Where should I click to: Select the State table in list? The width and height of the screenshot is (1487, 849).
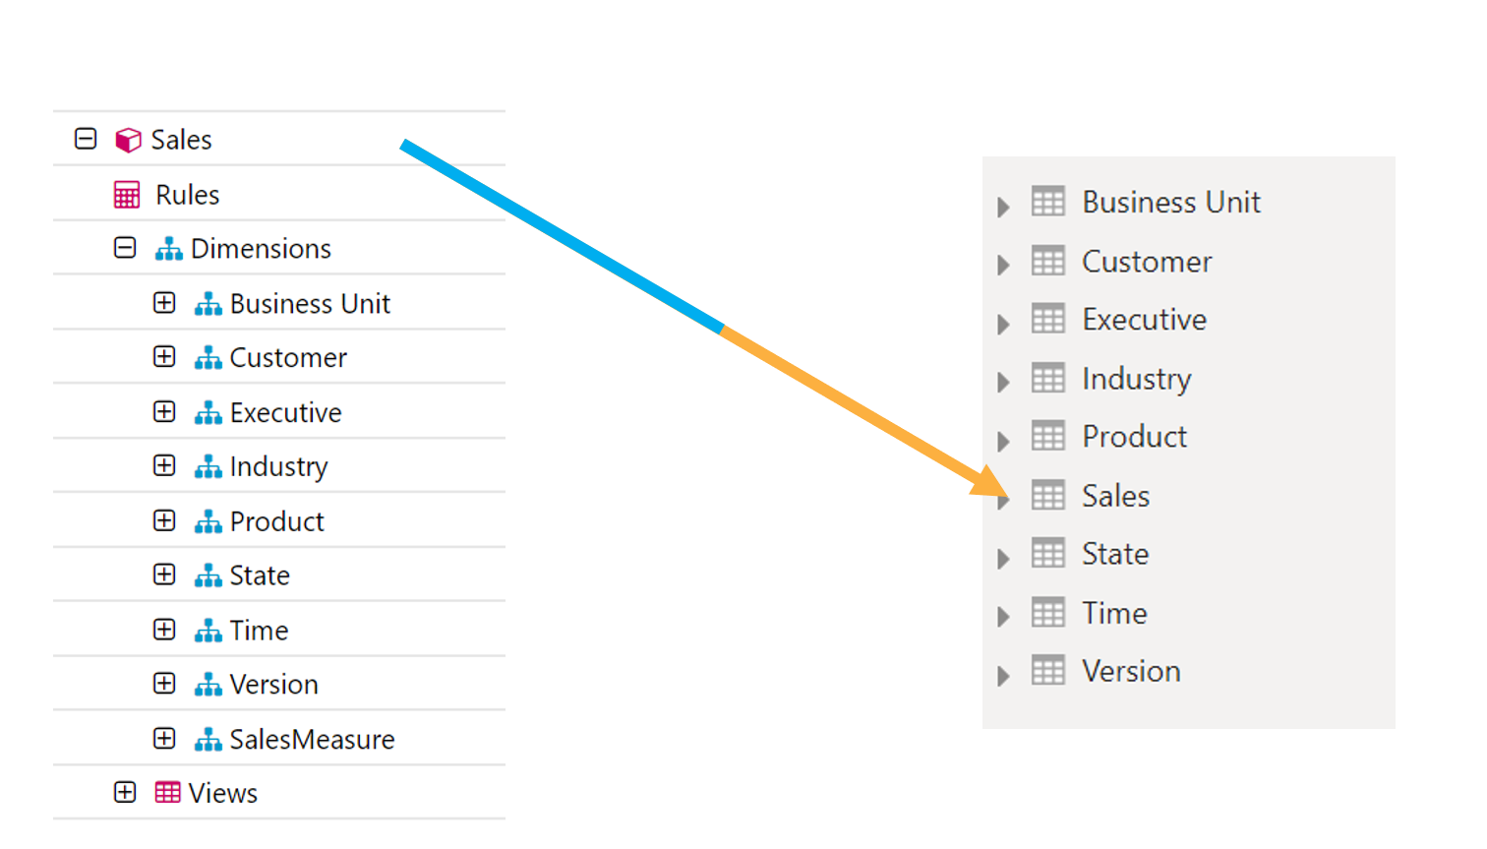[x=1114, y=554]
